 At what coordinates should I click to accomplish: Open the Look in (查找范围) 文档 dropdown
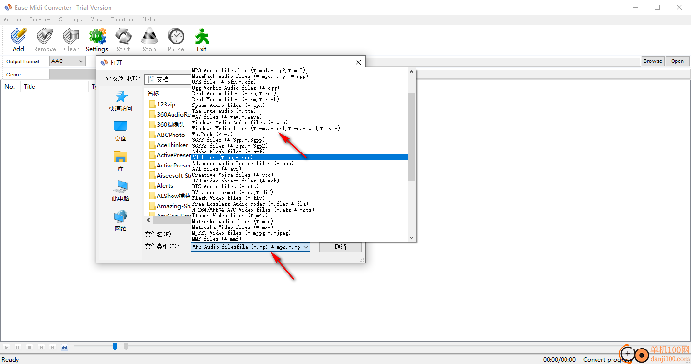pos(168,79)
